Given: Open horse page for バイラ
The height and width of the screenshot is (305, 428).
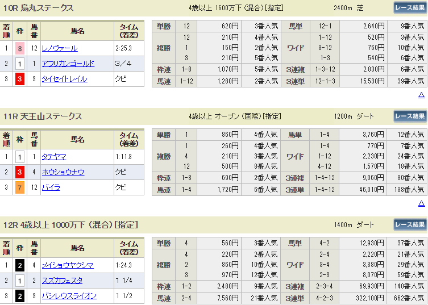Looking at the screenshot, I should tap(51, 187).
